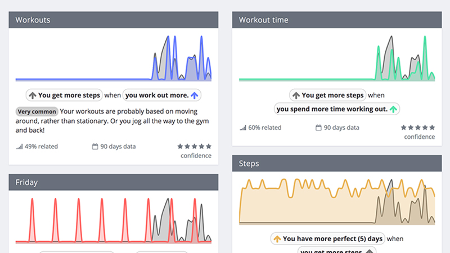Image resolution: width=450 pixels, height=253 pixels.
Task: Click confidence stars in Workouts card
Action: tap(194, 146)
